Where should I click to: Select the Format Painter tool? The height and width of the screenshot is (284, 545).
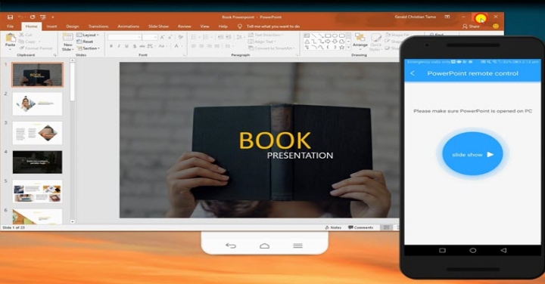pyautogui.click(x=36, y=48)
